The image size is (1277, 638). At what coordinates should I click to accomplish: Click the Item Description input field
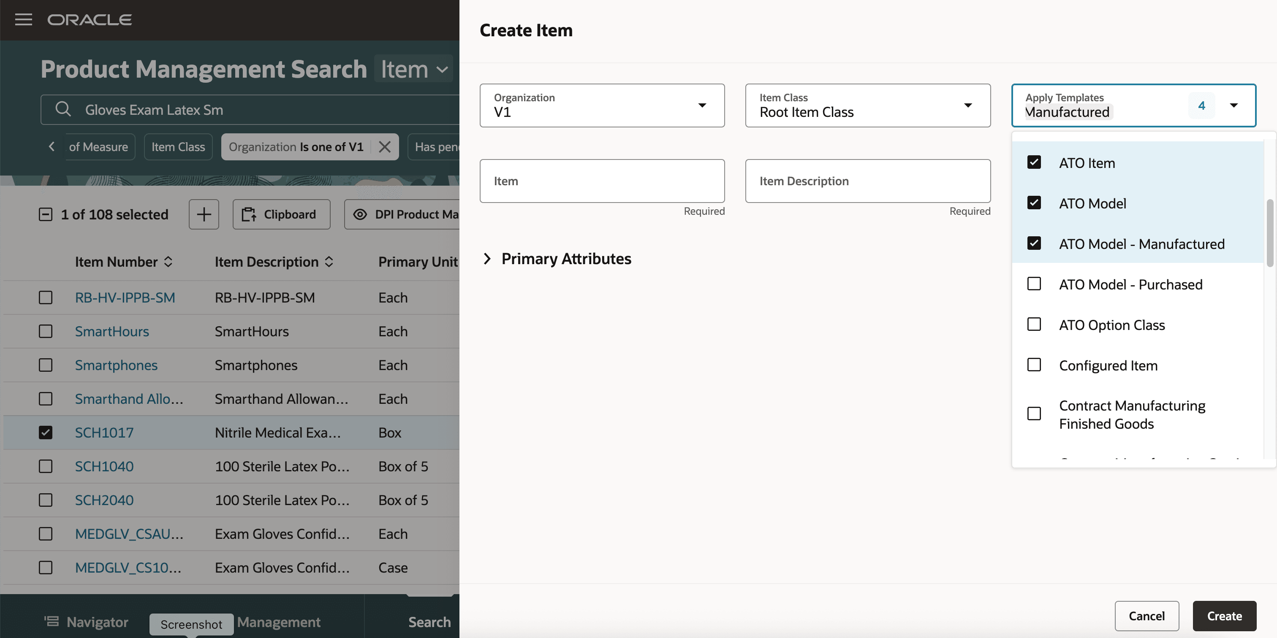[867, 181]
